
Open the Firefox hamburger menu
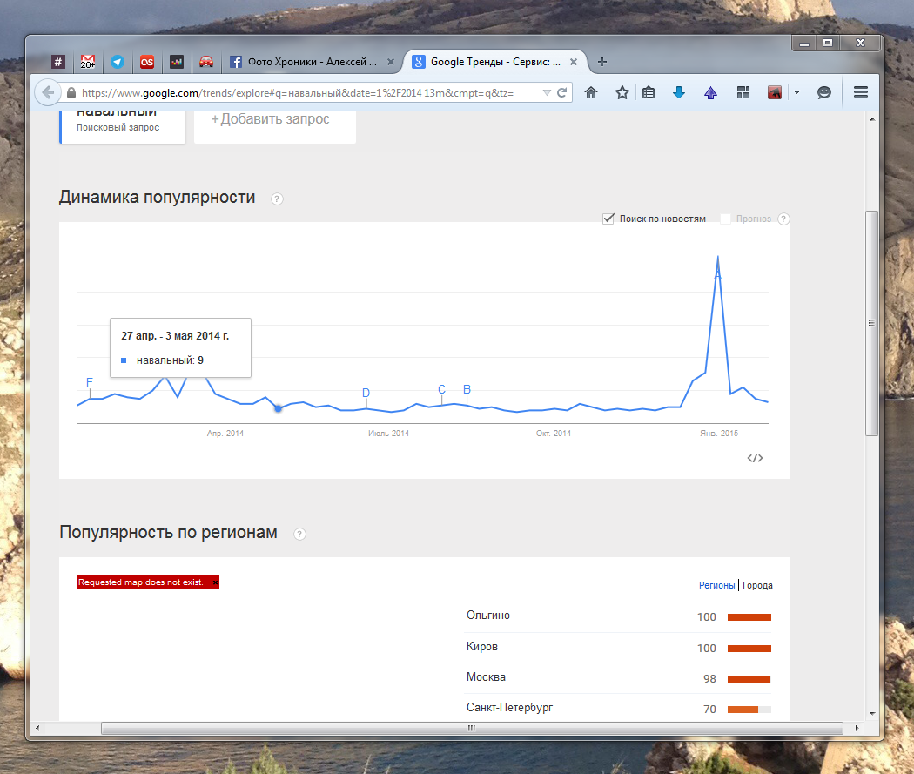pyautogui.click(x=861, y=92)
